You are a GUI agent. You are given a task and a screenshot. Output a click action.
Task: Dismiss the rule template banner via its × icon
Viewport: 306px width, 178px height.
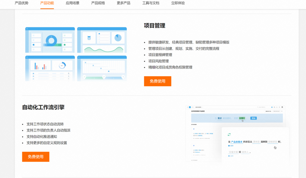pyautogui.click(x=282, y=111)
